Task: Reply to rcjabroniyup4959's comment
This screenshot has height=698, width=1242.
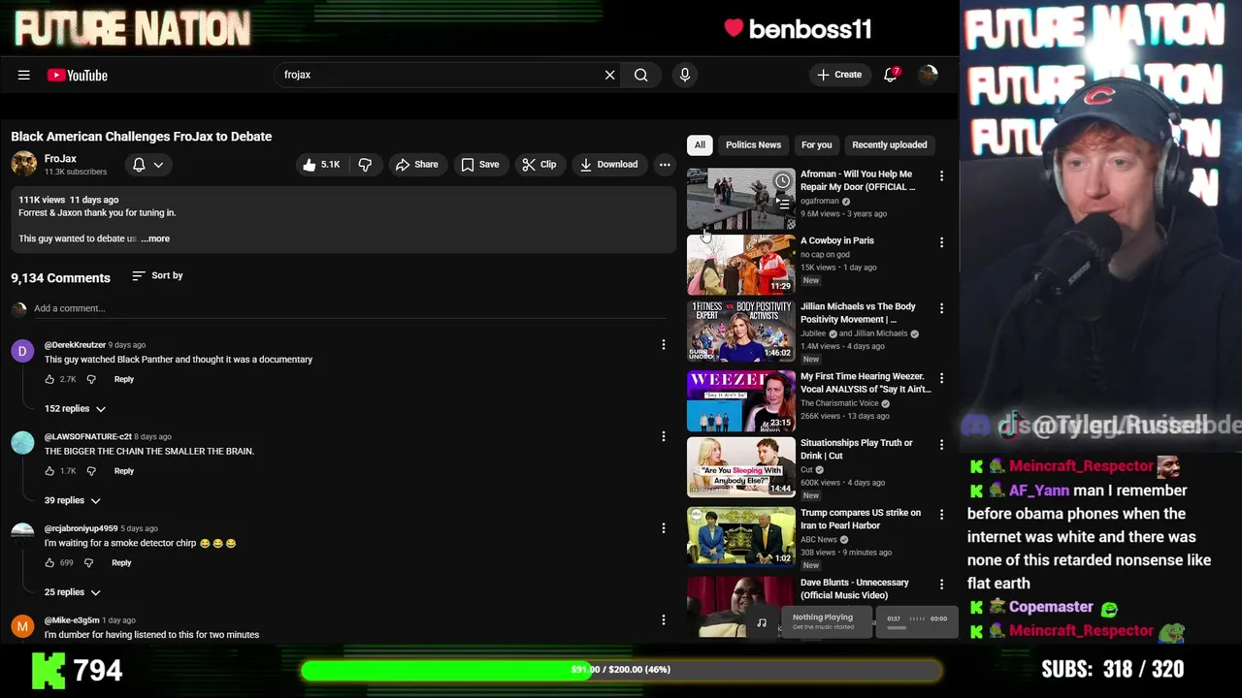Action: coord(121,563)
